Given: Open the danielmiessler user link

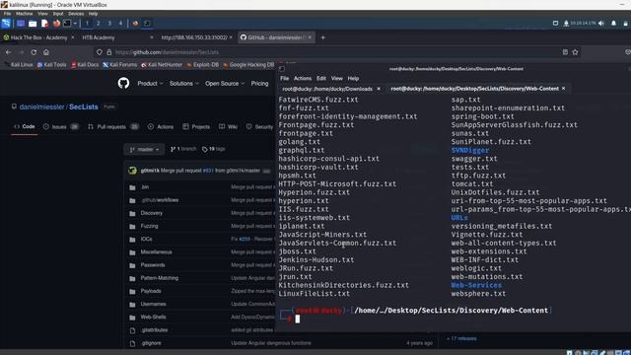Looking at the screenshot, I should tap(41, 106).
